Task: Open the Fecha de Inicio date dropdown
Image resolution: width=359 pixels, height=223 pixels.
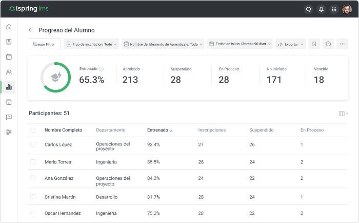Action: pos(240,44)
